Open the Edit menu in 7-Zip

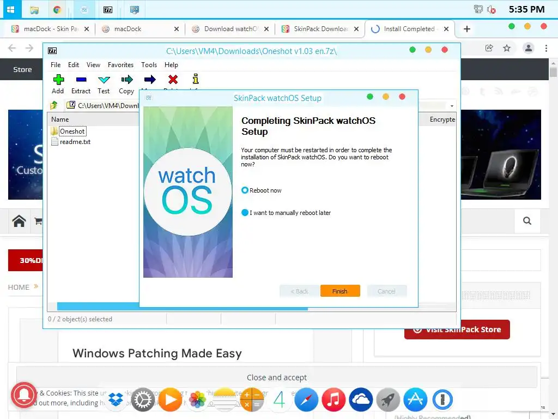coord(74,65)
